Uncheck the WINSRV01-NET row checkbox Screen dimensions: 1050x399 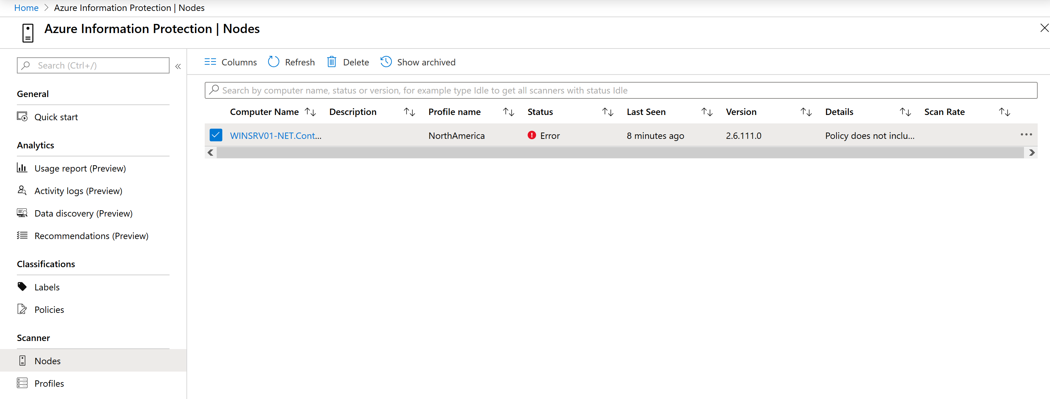tap(216, 135)
